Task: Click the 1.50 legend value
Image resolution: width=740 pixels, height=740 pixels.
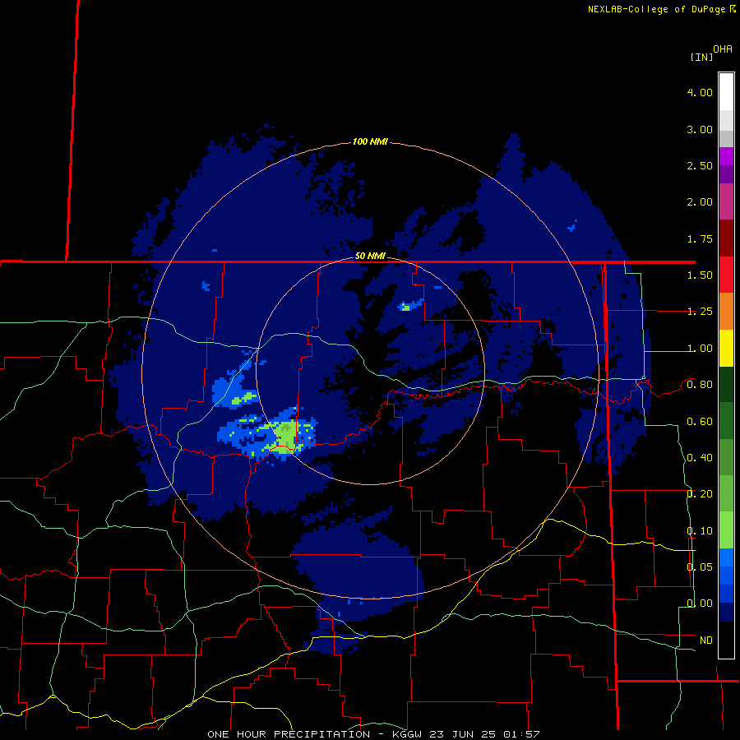Action: tap(700, 275)
